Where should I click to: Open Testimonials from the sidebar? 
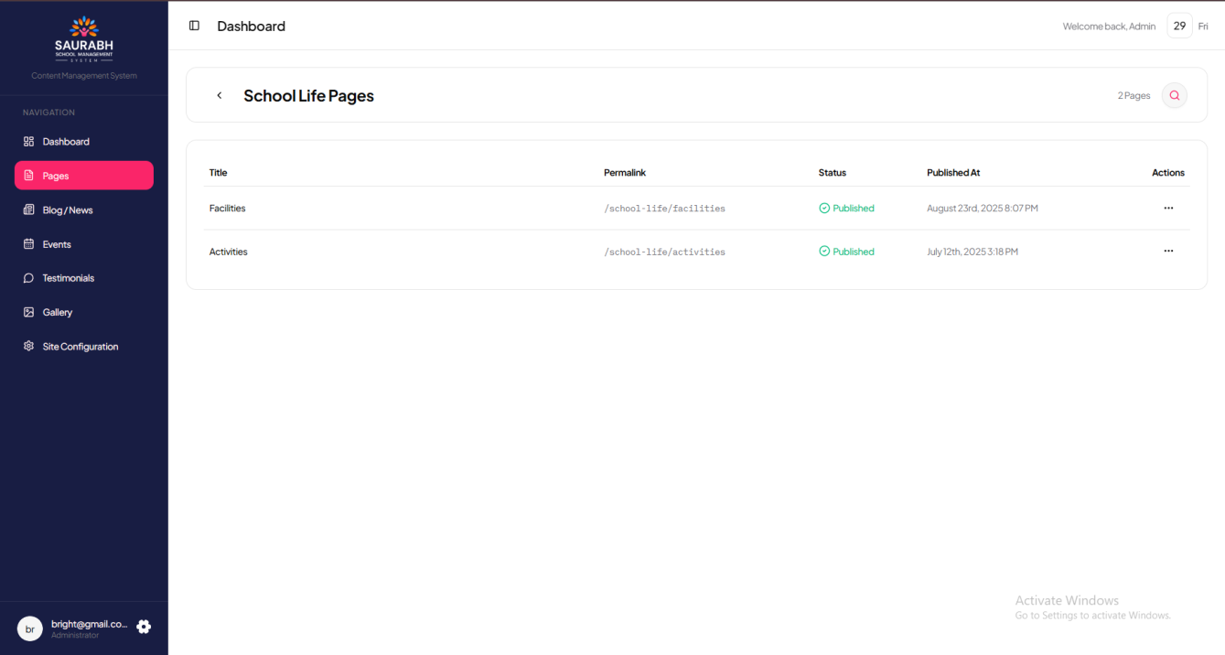coord(68,278)
